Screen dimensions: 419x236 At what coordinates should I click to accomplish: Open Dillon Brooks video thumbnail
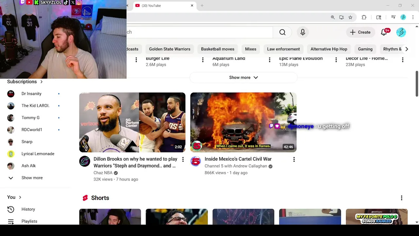point(132,122)
